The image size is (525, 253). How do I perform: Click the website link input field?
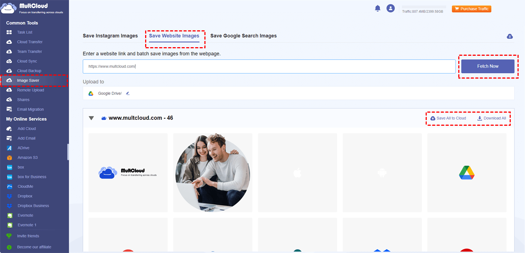(262, 66)
